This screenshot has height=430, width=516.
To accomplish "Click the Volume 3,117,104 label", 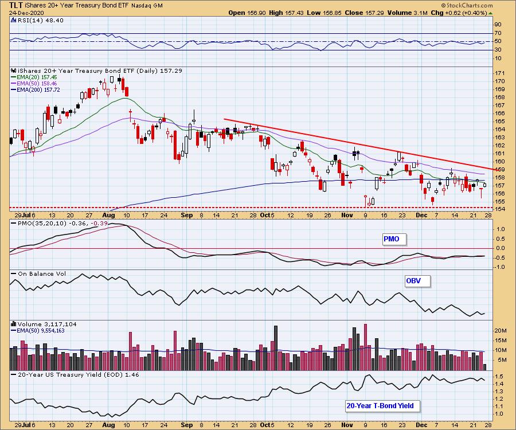I will click(x=47, y=324).
